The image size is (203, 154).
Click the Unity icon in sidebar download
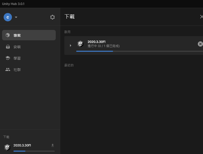pos(7,147)
